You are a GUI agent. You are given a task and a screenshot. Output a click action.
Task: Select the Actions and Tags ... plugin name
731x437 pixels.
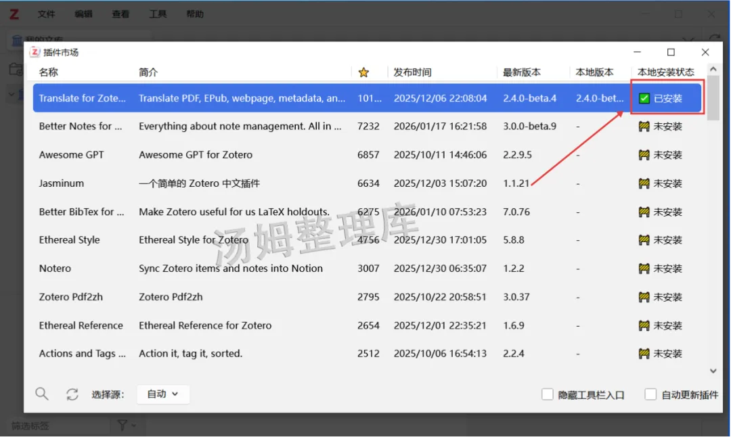click(83, 354)
